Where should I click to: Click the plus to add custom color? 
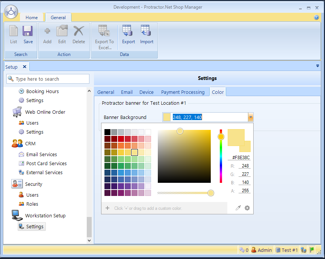tap(107, 208)
